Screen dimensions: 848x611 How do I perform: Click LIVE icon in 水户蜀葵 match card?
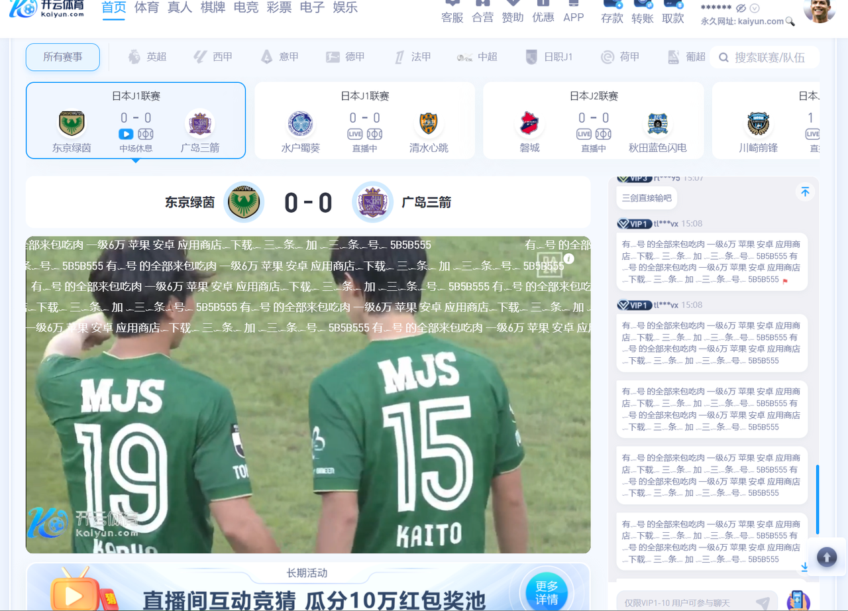(355, 134)
